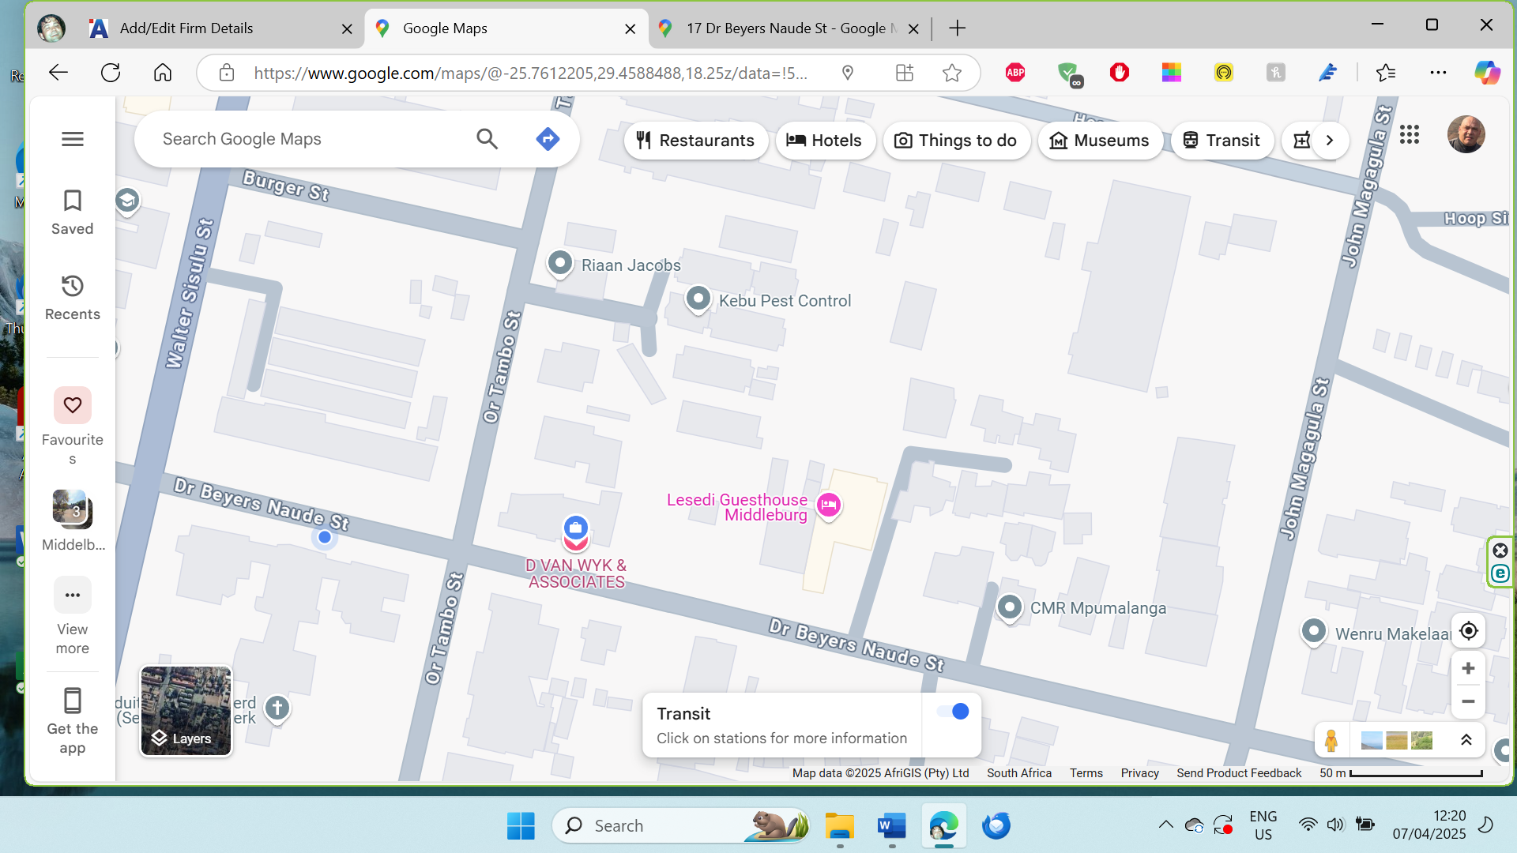Zoom out the map
The image size is (1517, 853).
[1468, 701]
